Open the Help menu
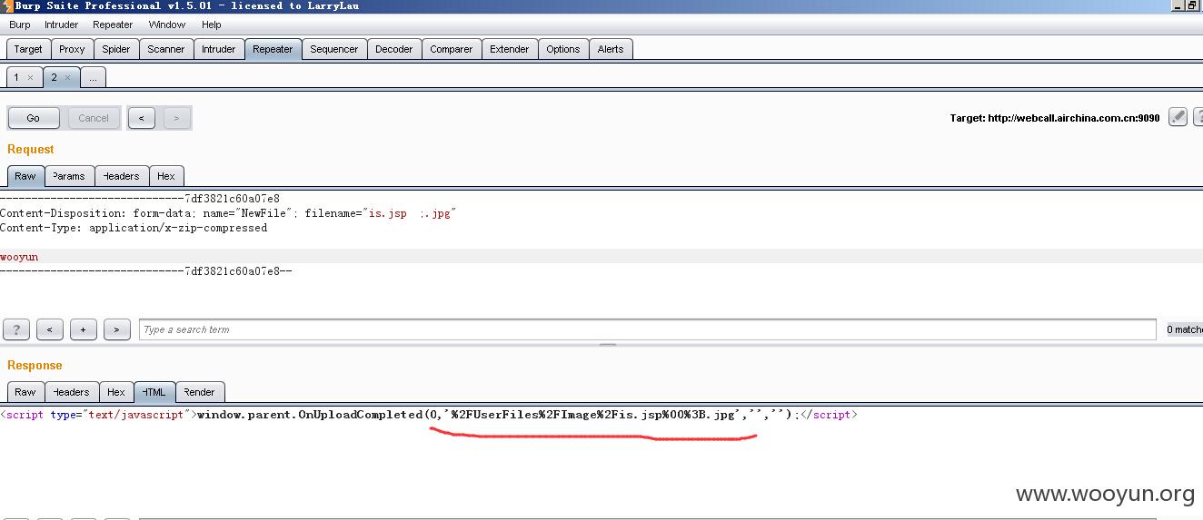This screenshot has height=520, width=1203. [212, 25]
